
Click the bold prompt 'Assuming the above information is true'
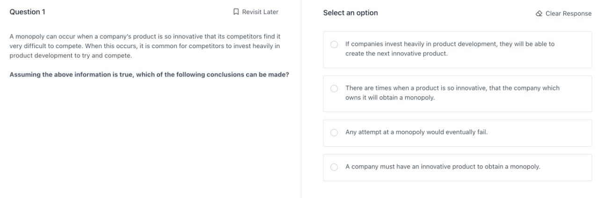pos(149,74)
